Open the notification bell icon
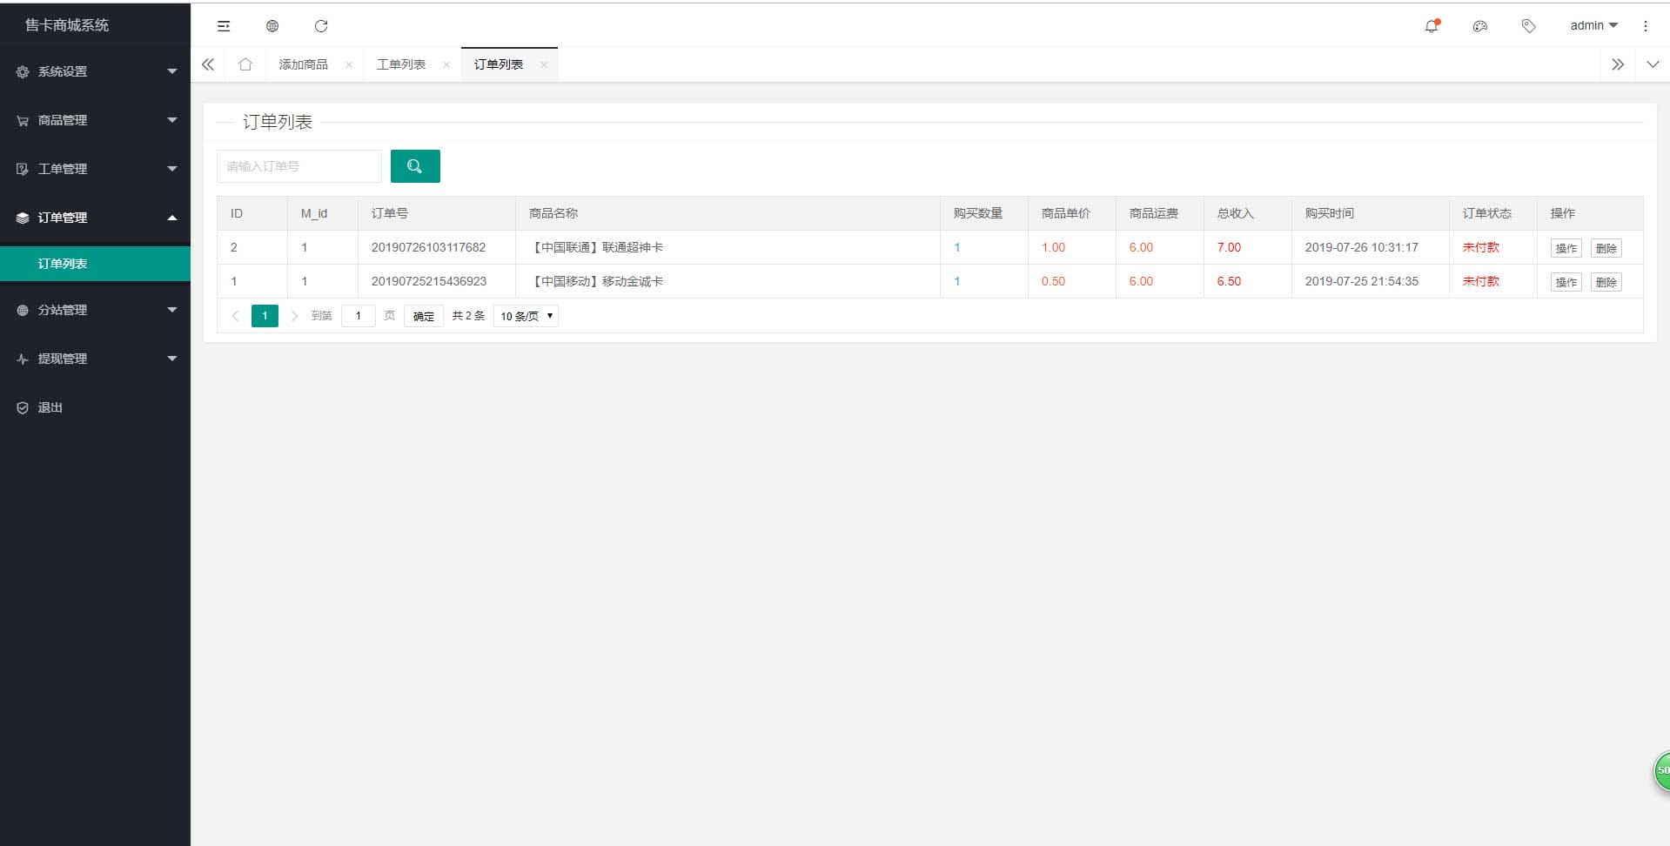The height and width of the screenshot is (846, 1670). coord(1432,26)
